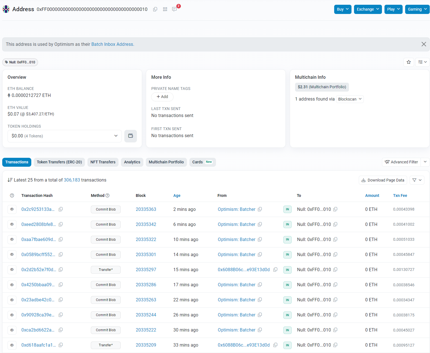Open the Gaming dropdown
The width and height of the screenshot is (430, 353).
(417, 9)
